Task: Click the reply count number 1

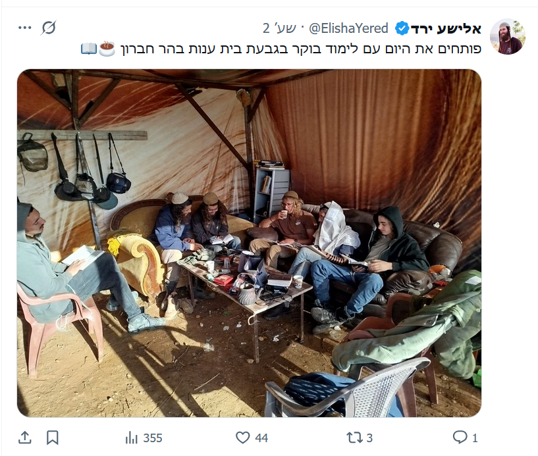Action: click(475, 438)
